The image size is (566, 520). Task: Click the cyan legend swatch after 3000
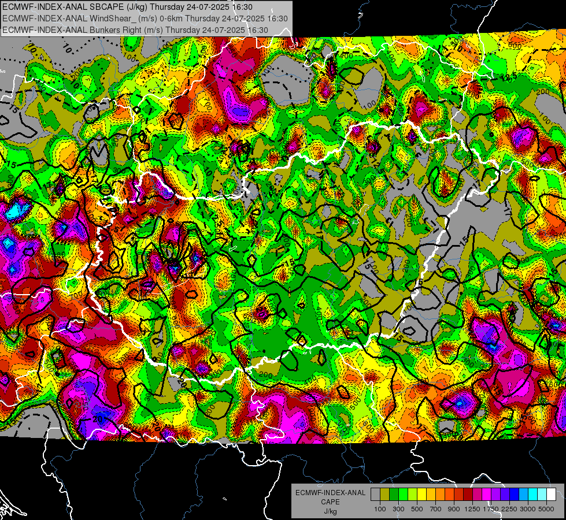click(x=533, y=495)
